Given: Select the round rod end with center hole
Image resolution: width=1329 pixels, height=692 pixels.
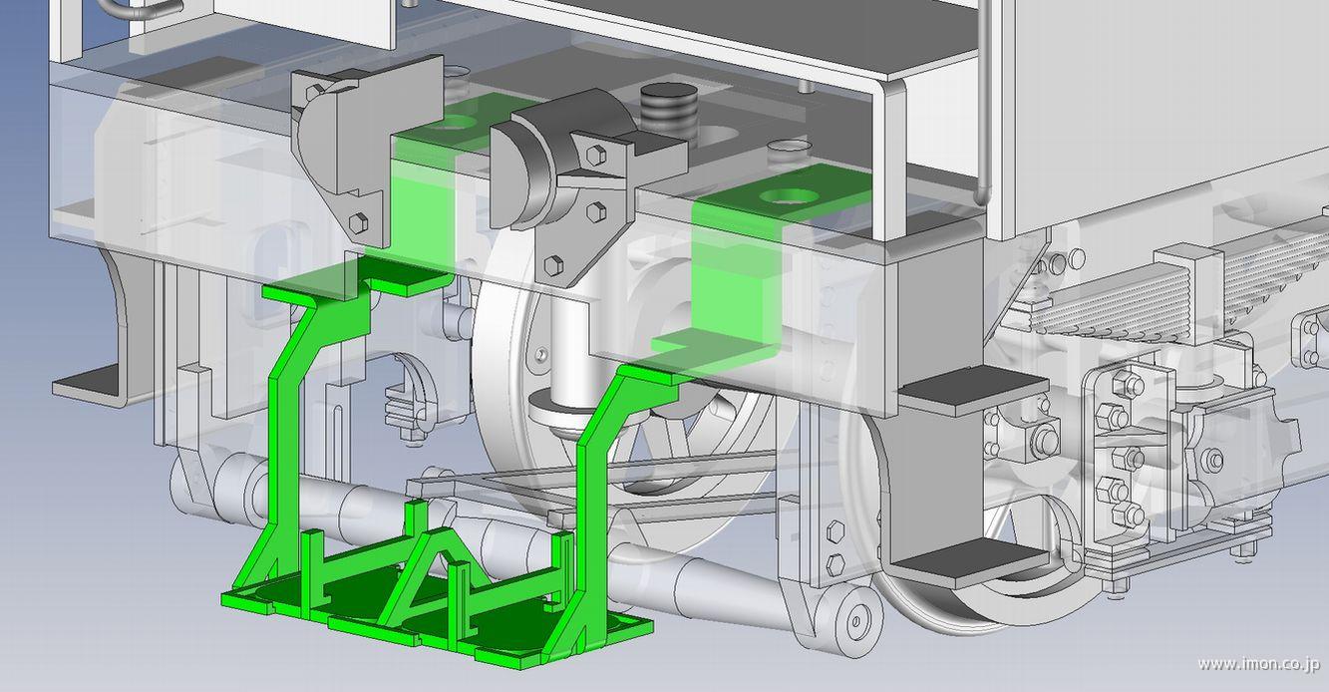Looking at the screenshot, I should [855, 622].
